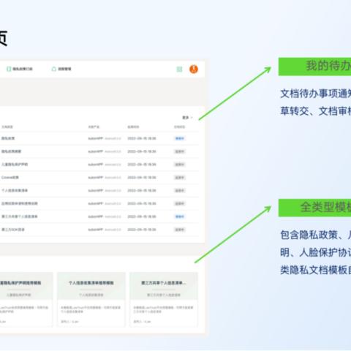Open the first top navigation menu item label
Image resolution: width=351 pixels, height=351 pixels.
coord(23,69)
